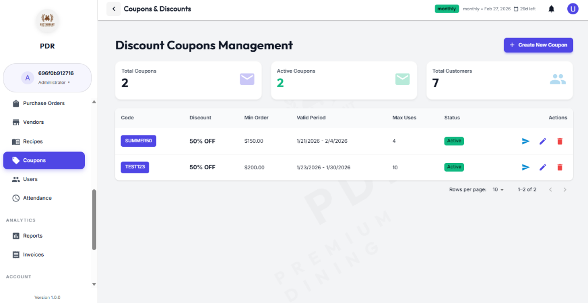Open the user avatar U menu

pos(572,9)
